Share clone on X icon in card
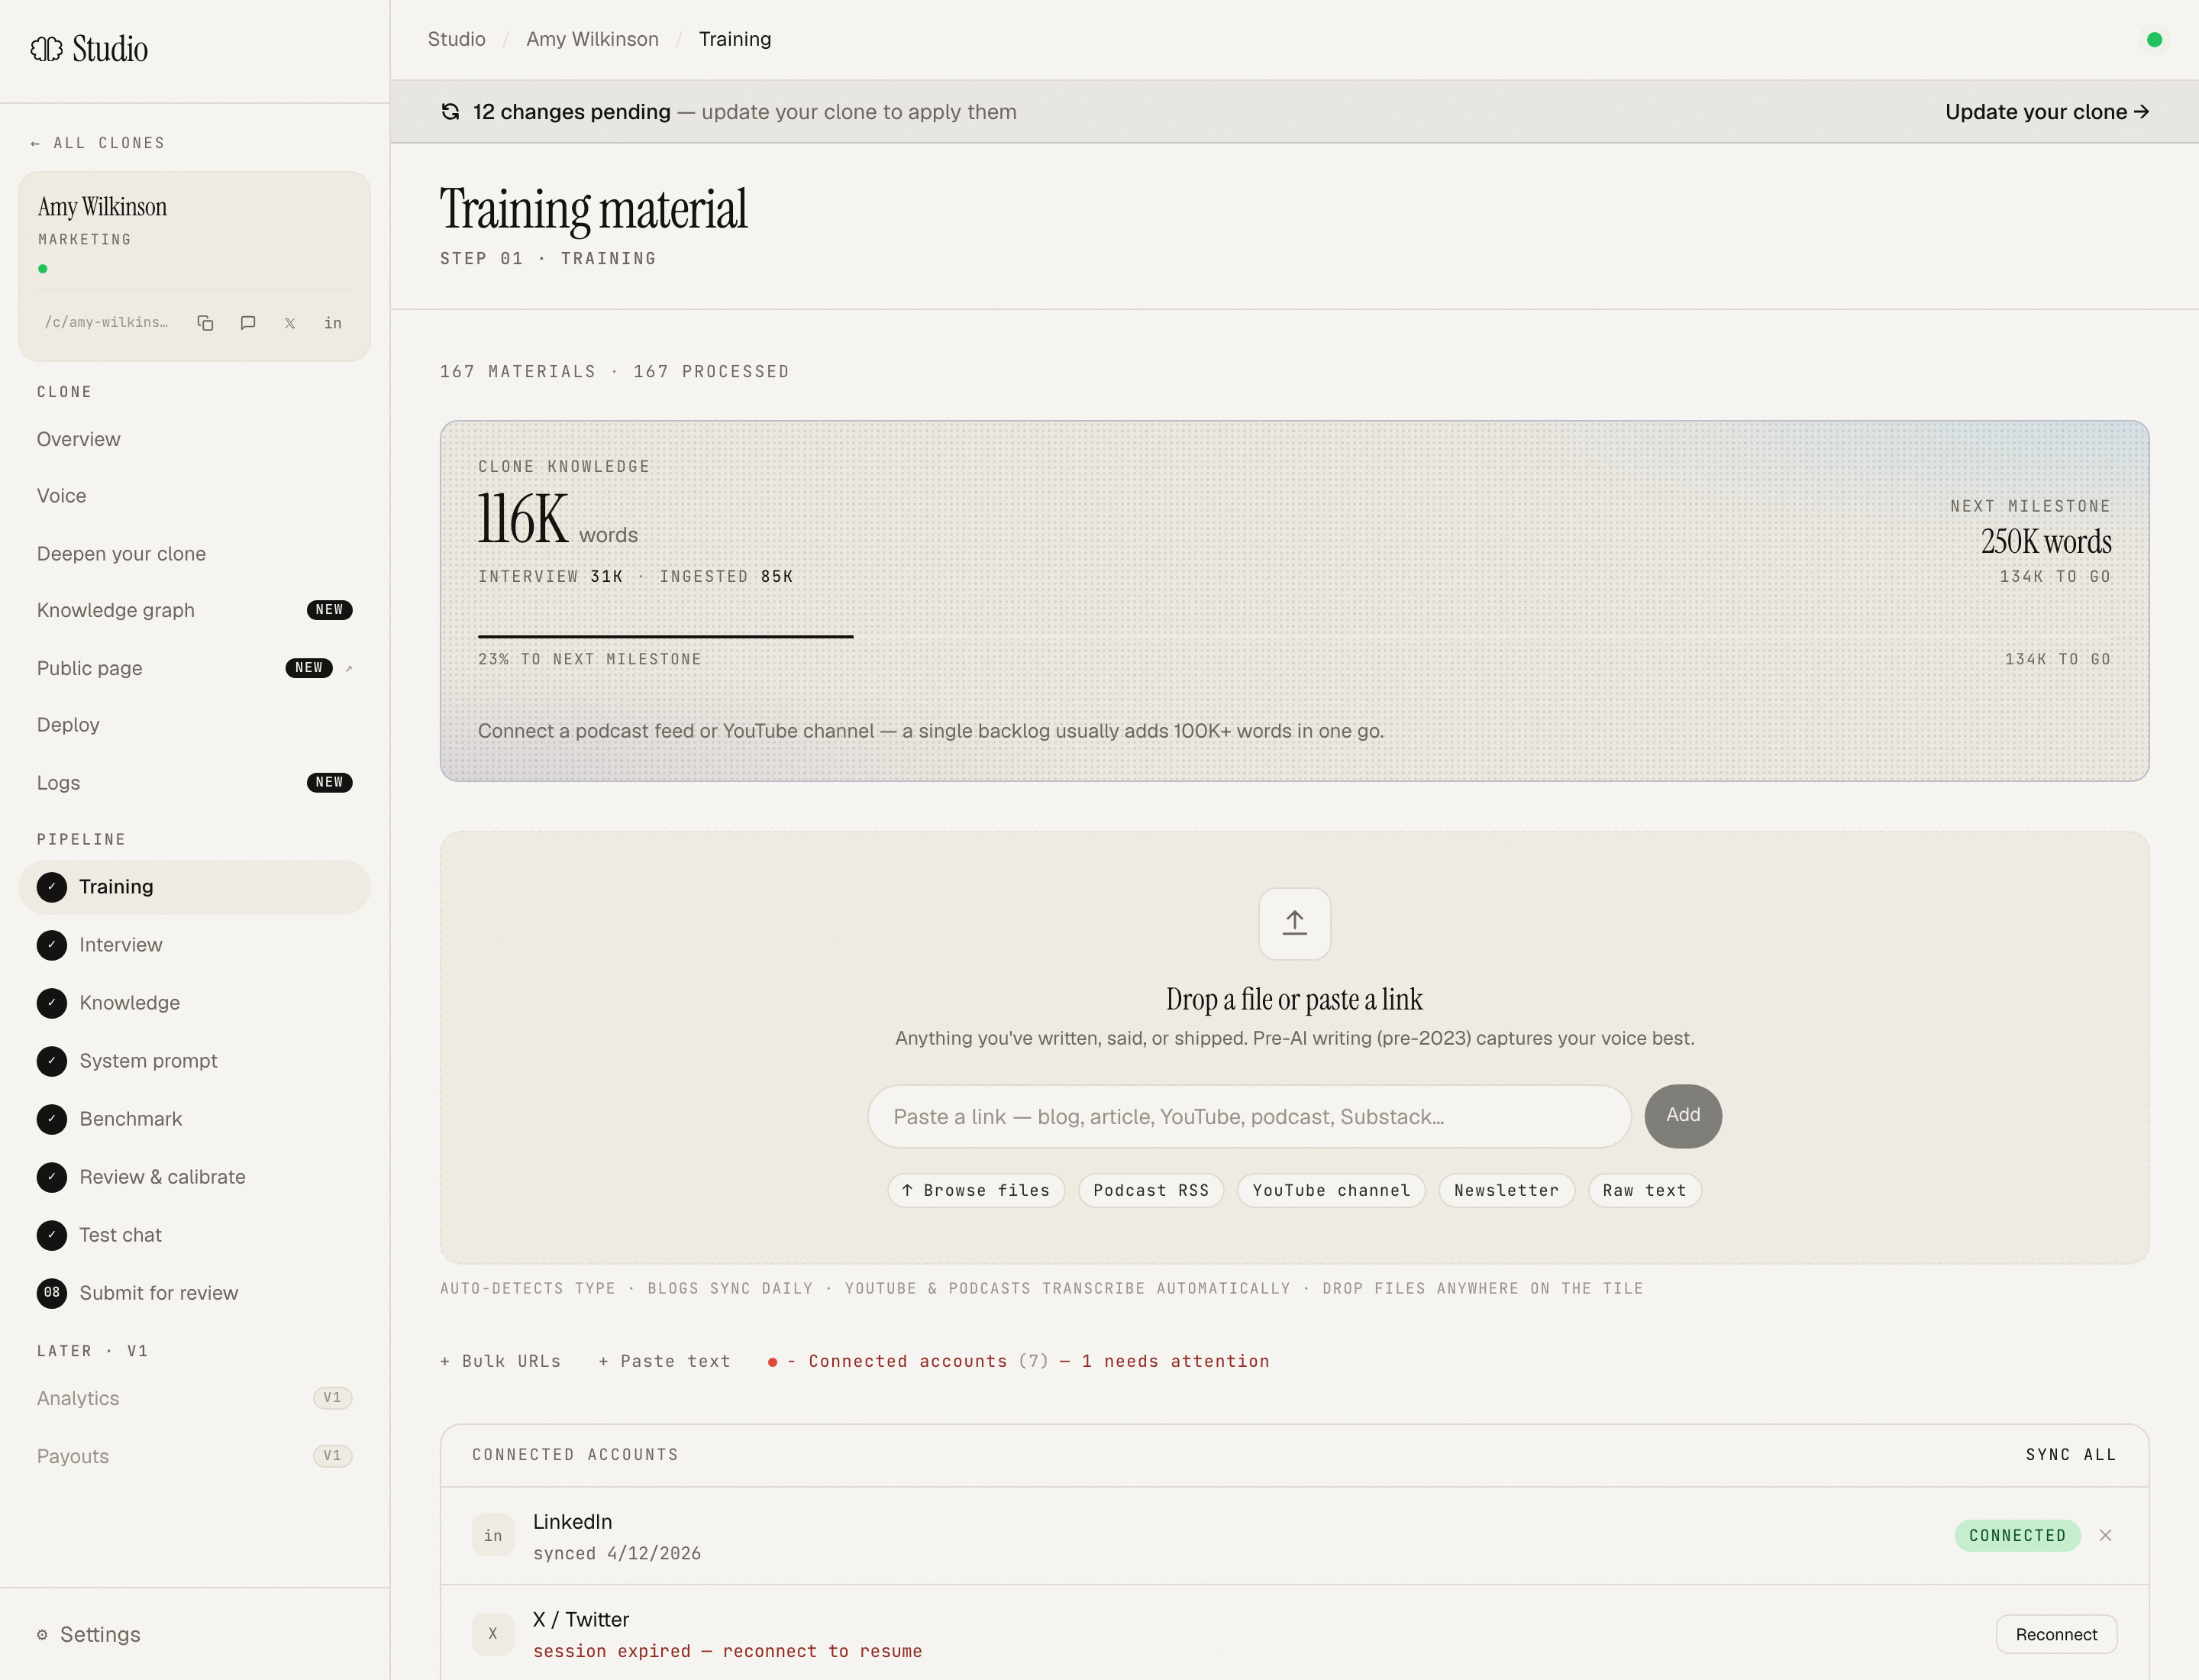The image size is (2199, 1680). (290, 323)
